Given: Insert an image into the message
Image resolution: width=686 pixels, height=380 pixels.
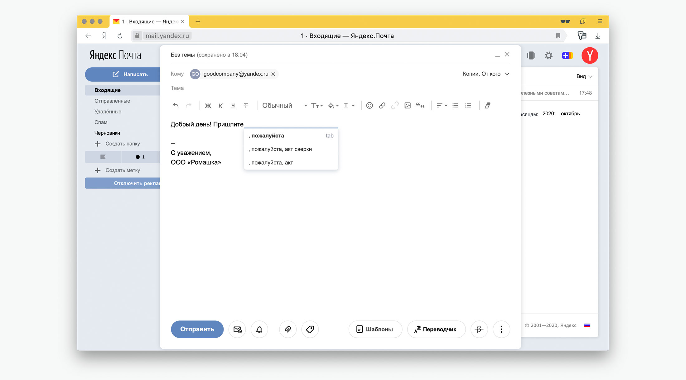Looking at the screenshot, I should [x=407, y=106].
